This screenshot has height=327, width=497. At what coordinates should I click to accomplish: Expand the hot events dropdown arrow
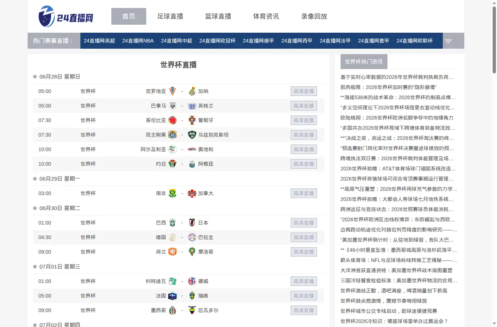448,41
